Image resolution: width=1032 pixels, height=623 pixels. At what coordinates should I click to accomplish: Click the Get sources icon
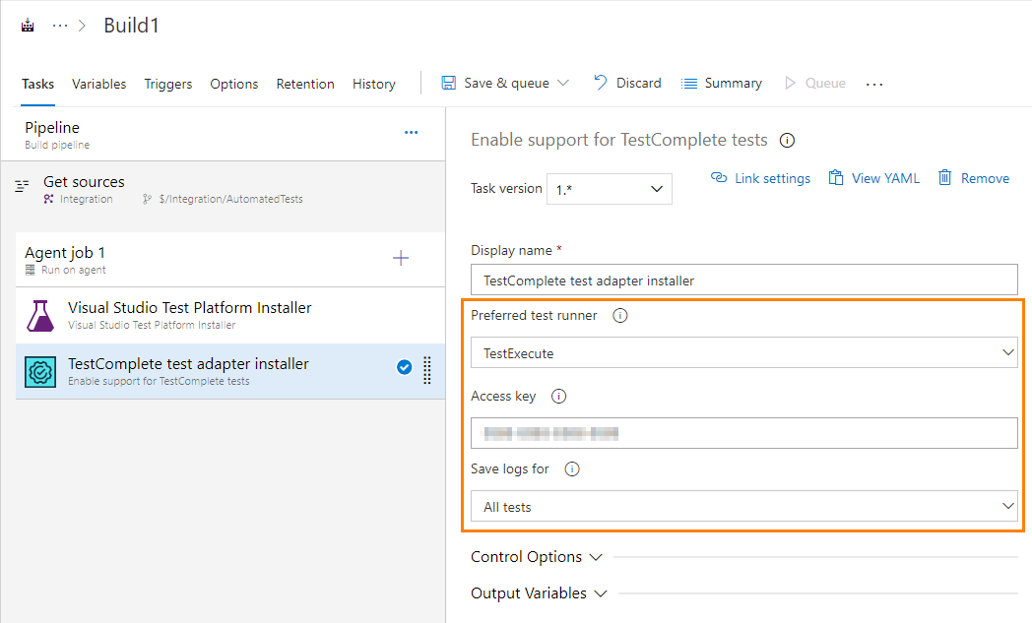pos(22,185)
